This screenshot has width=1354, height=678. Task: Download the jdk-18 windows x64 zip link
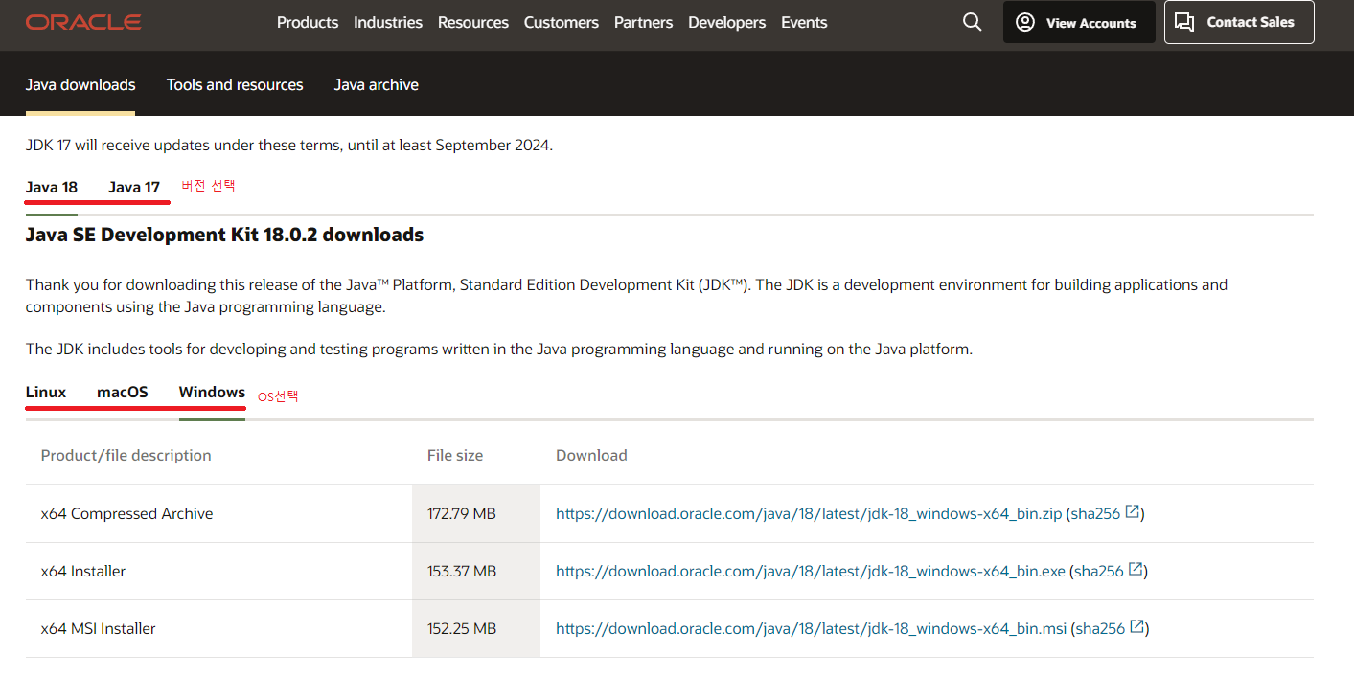click(x=809, y=513)
